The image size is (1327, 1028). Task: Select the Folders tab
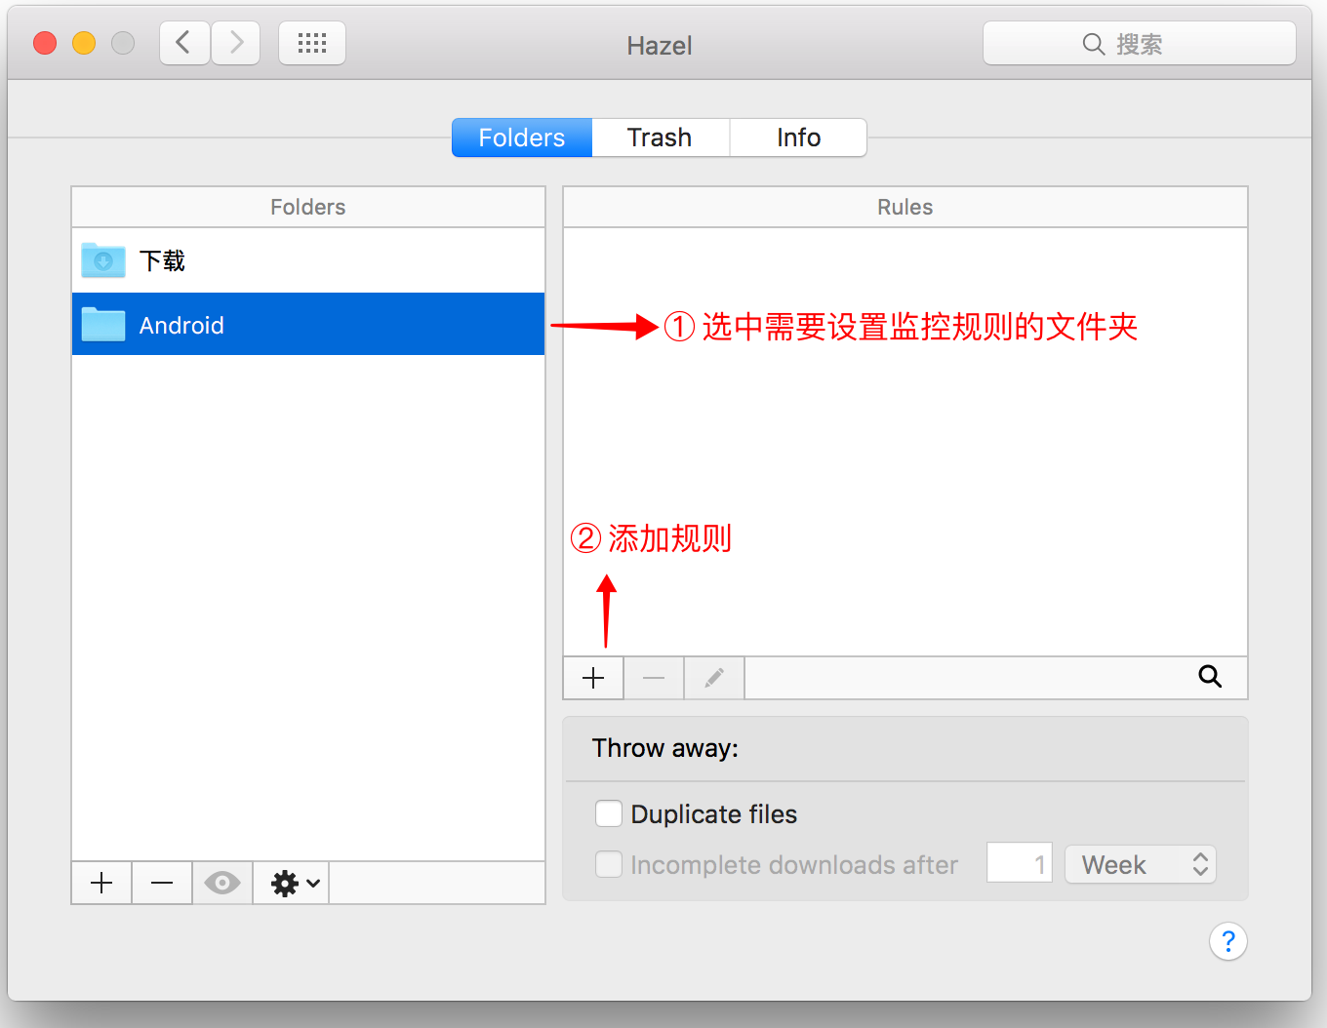[522, 138]
